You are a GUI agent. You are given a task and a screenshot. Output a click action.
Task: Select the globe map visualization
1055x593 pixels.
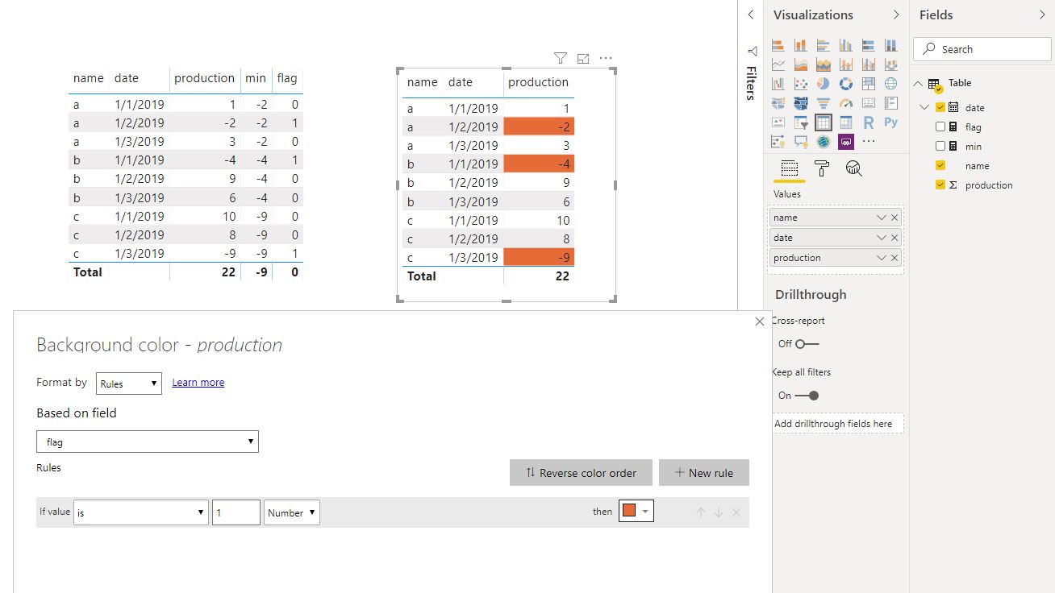tap(891, 84)
